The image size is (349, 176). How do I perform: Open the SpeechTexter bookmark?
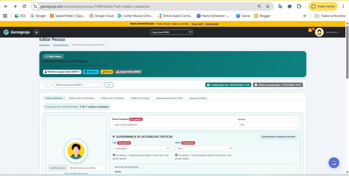point(67,16)
